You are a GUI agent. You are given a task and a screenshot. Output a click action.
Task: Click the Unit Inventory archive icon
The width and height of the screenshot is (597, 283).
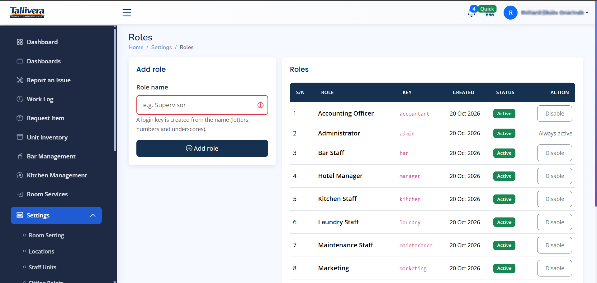click(x=20, y=137)
